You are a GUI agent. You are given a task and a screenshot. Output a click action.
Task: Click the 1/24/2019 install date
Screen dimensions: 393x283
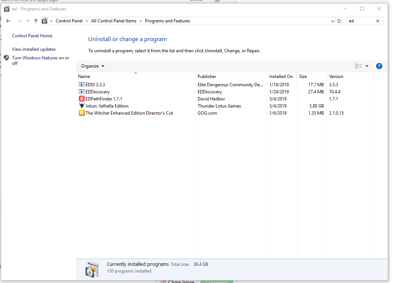(x=279, y=92)
